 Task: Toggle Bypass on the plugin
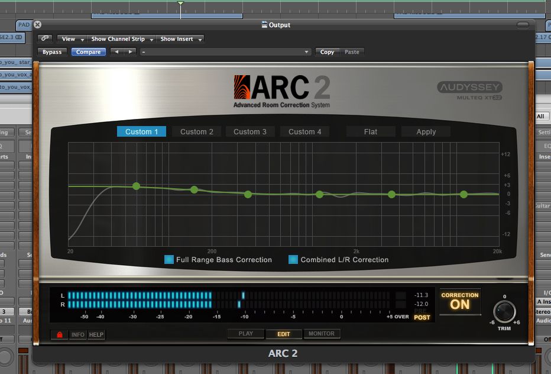click(52, 51)
